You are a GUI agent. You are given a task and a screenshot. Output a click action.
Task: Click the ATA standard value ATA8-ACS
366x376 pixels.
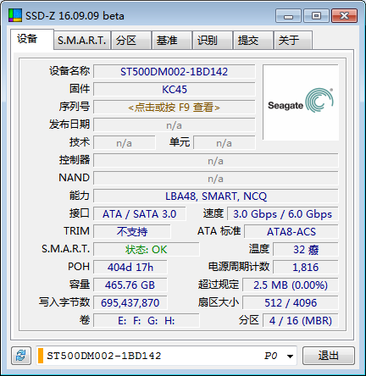[291, 232]
